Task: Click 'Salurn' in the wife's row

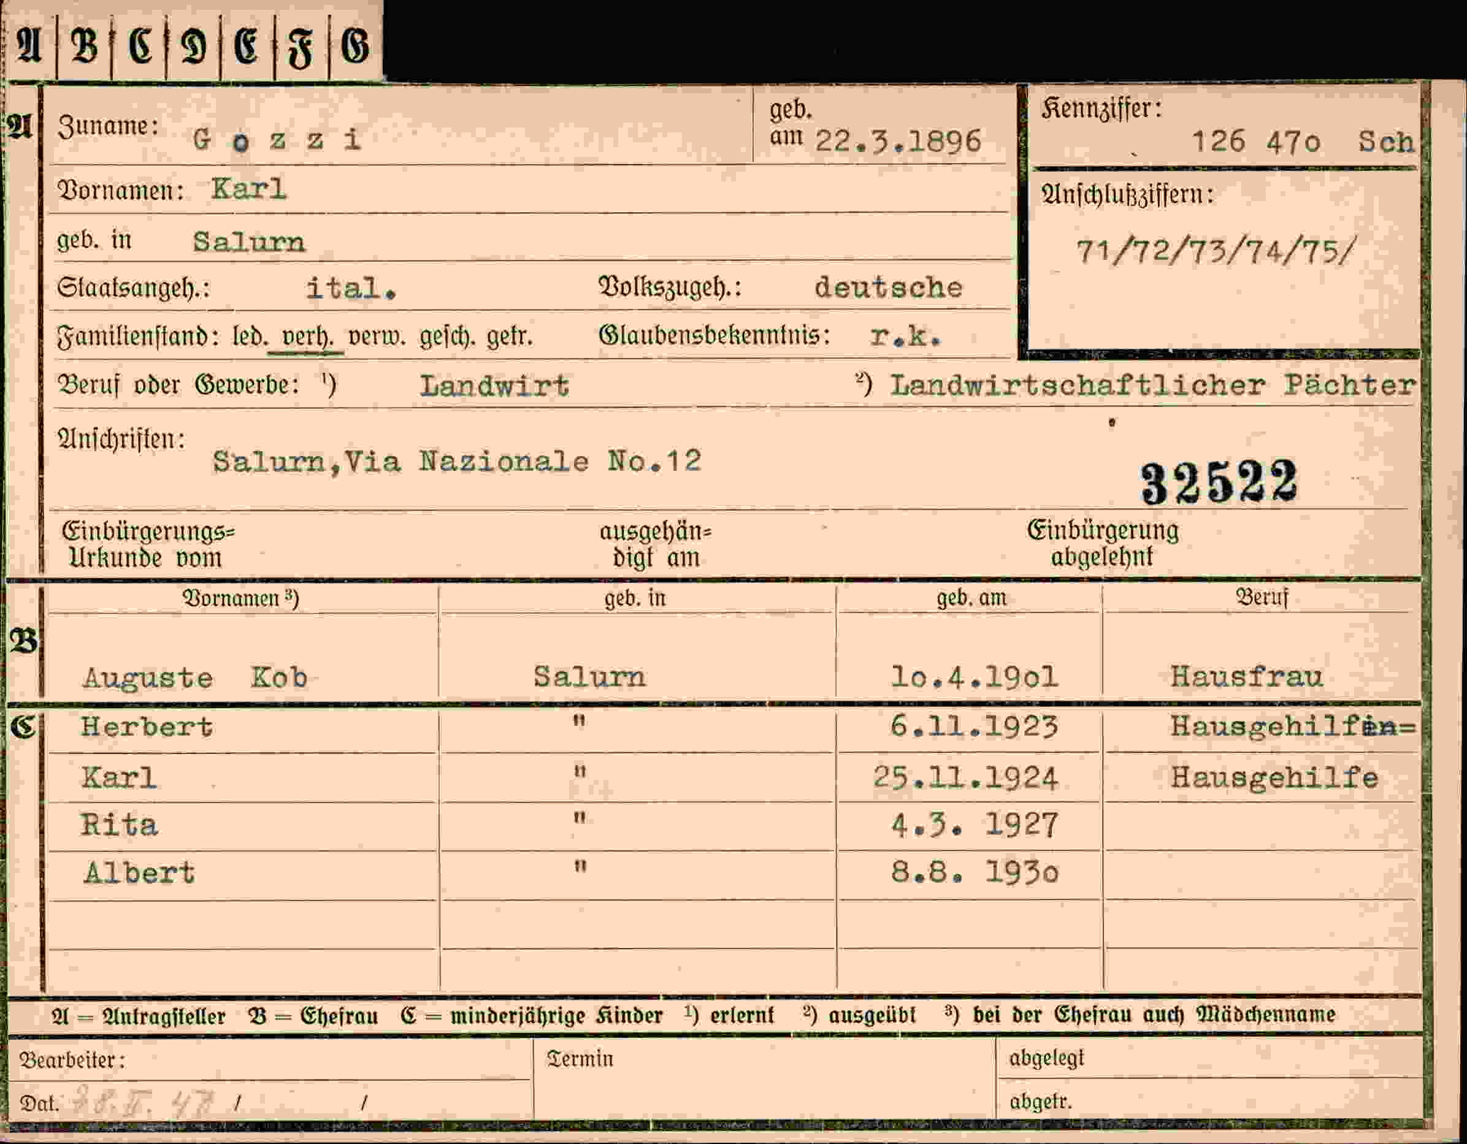Action: tap(590, 676)
